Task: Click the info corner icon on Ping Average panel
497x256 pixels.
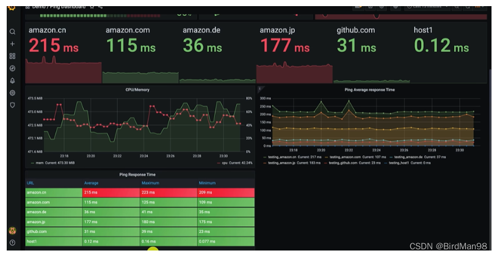Action: (259, 89)
